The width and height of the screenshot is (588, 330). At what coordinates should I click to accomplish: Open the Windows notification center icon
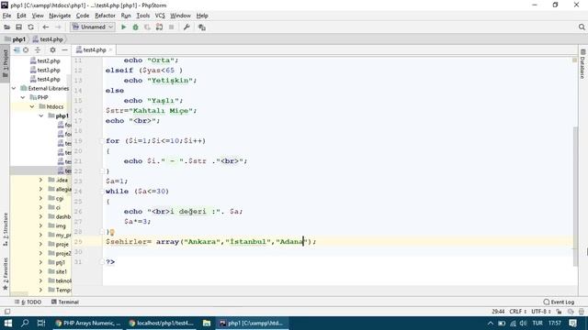pyautogui.click(x=573, y=324)
